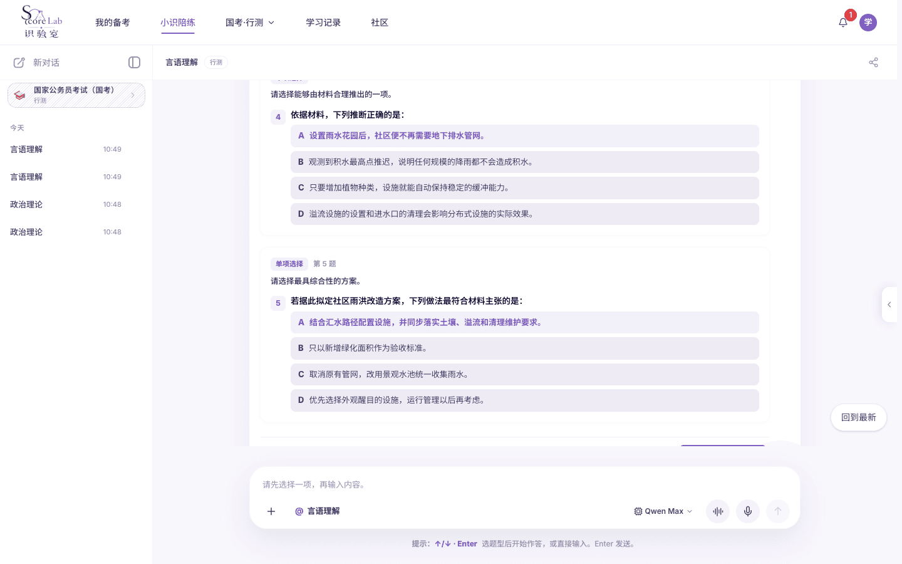Click the national exam book icon

tap(20, 95)
